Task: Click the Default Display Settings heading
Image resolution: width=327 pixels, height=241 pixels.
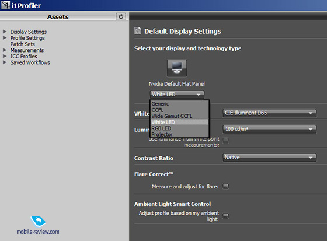Action: tap(183, 32)
